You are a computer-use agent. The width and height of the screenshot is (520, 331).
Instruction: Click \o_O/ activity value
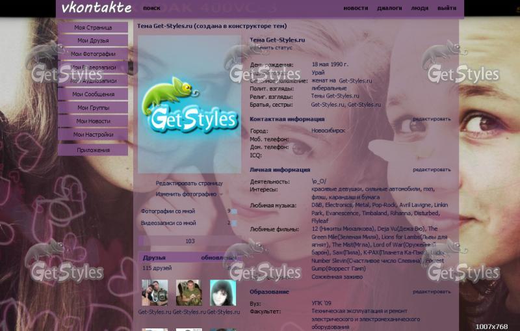(318, 181)
